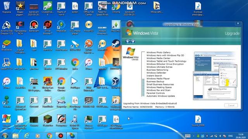Select the Minecraft grass block shortcut

(48, 121)
